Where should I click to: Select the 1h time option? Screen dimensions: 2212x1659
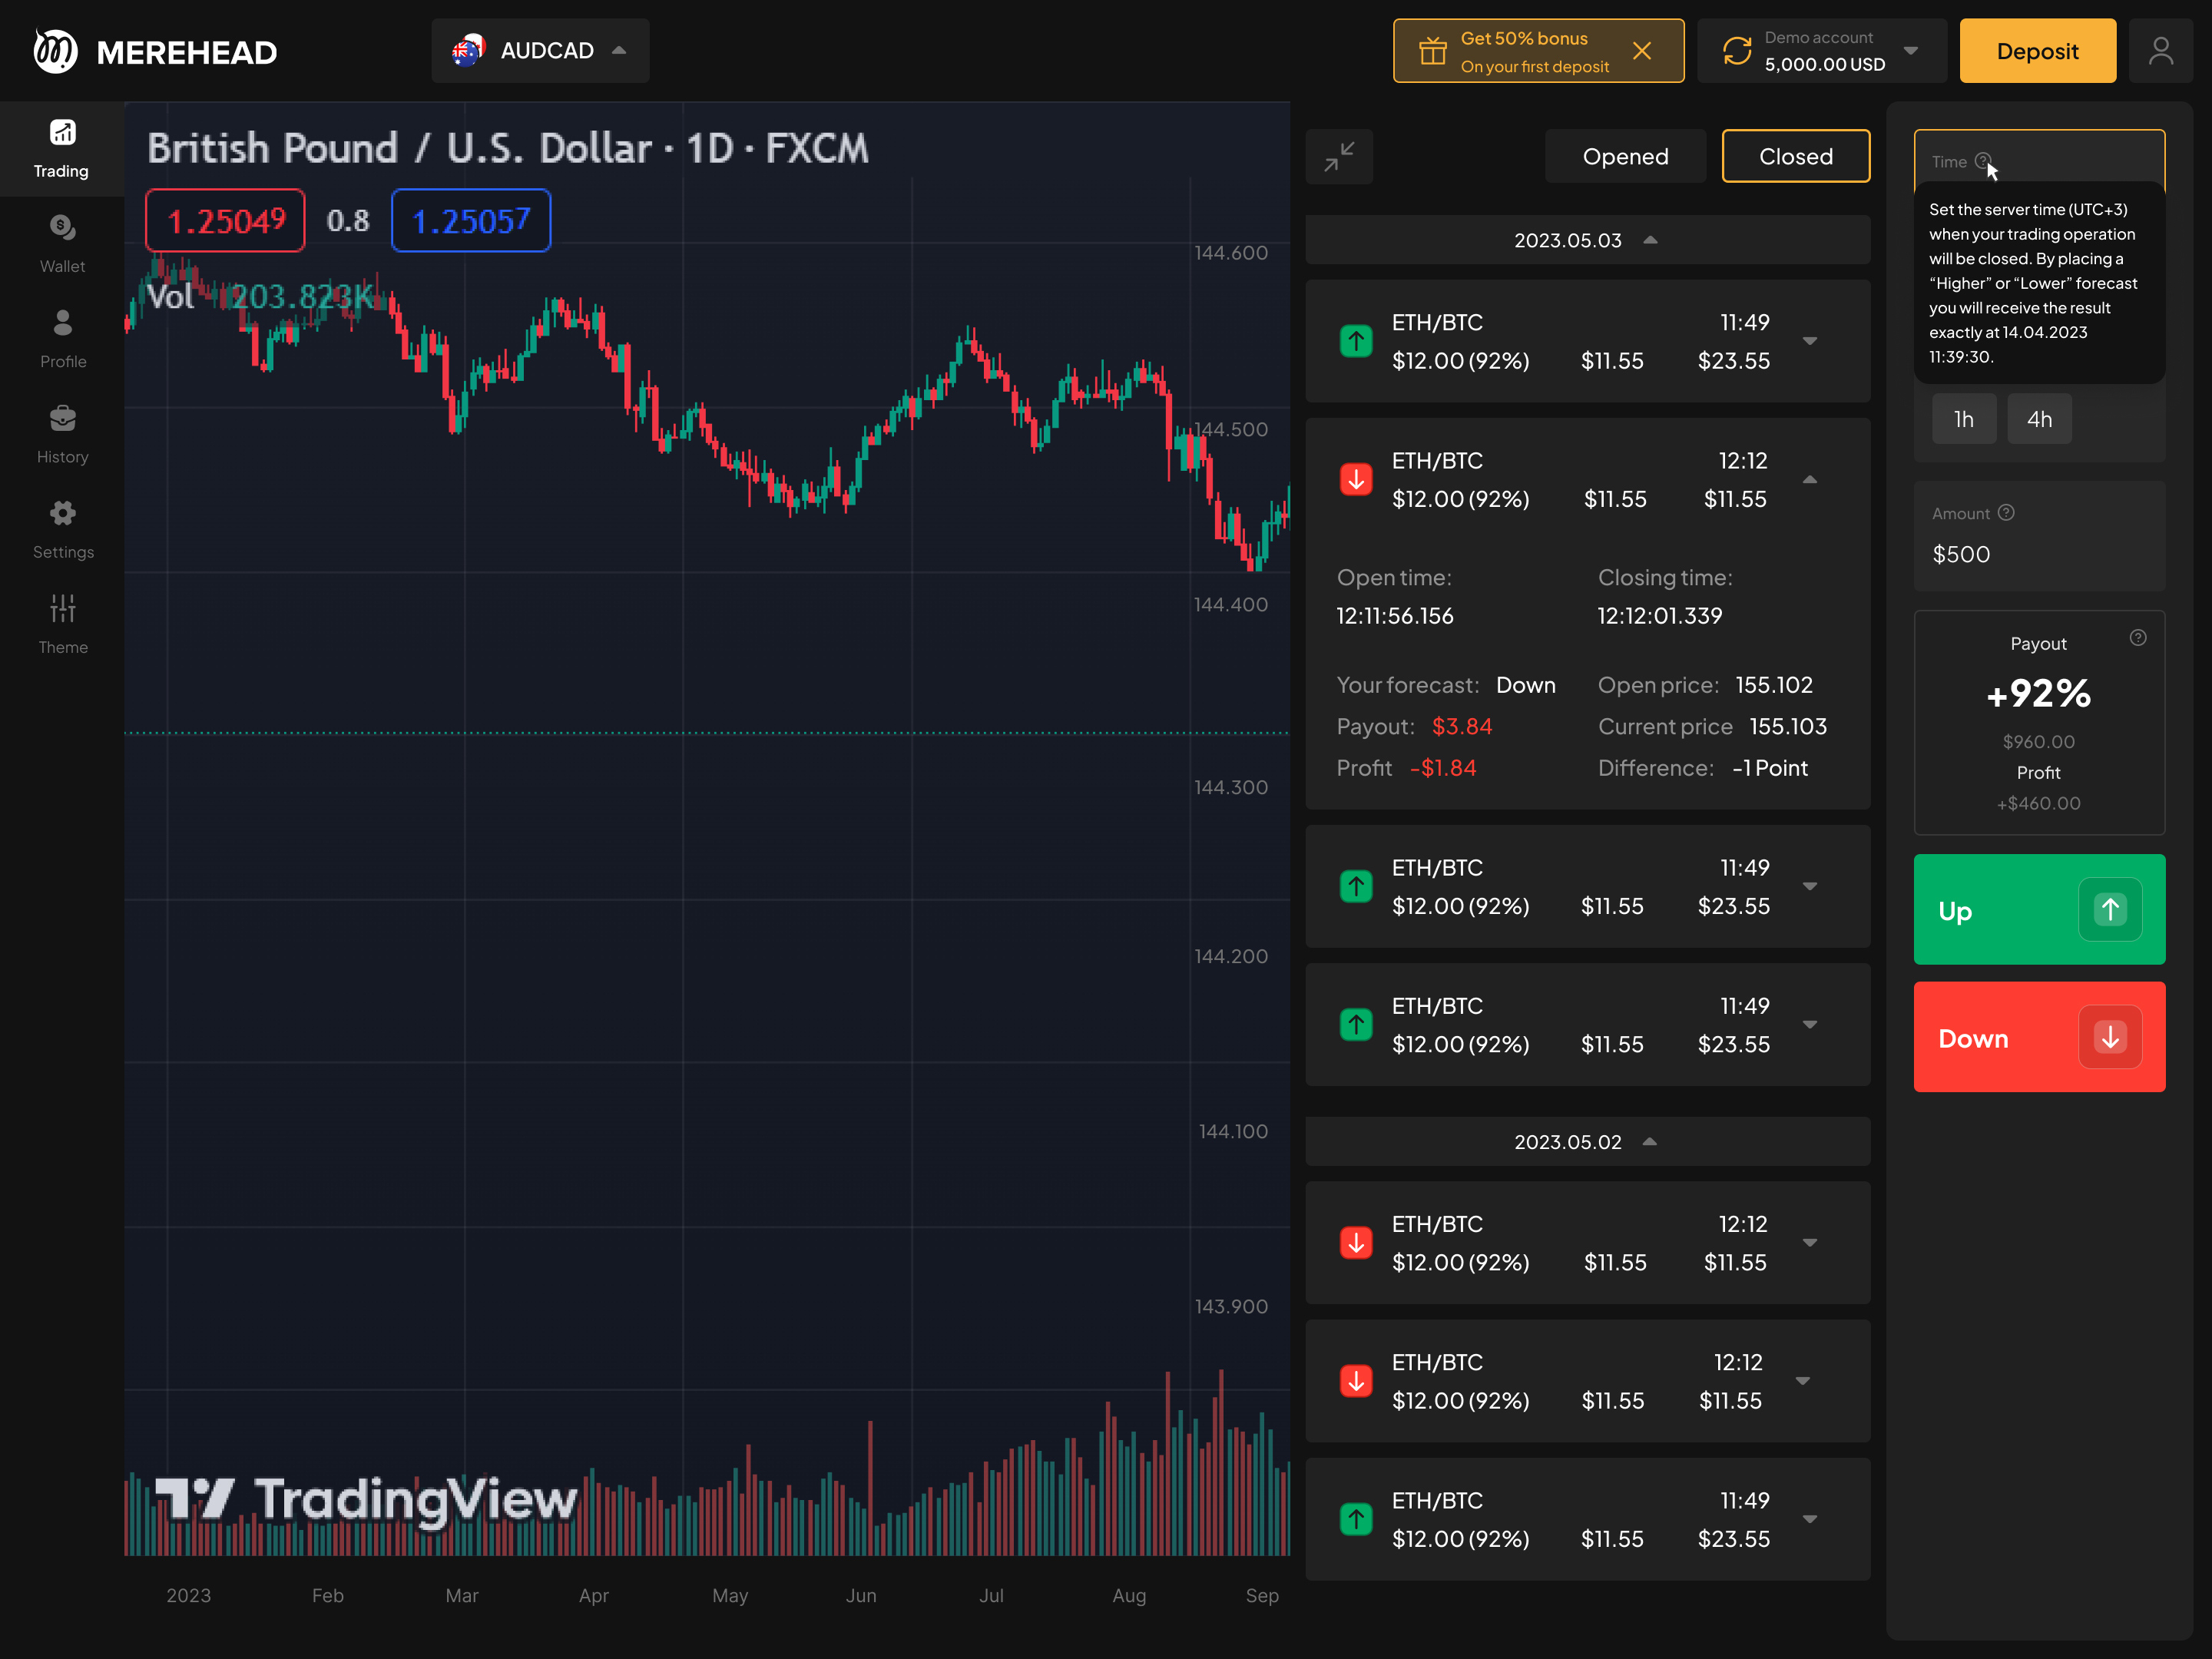point(1963,419)
